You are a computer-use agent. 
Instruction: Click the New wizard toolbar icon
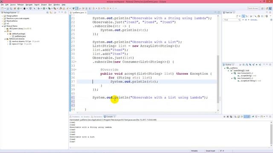point(3,8)
